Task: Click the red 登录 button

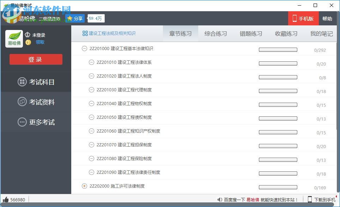Action: 36,59
